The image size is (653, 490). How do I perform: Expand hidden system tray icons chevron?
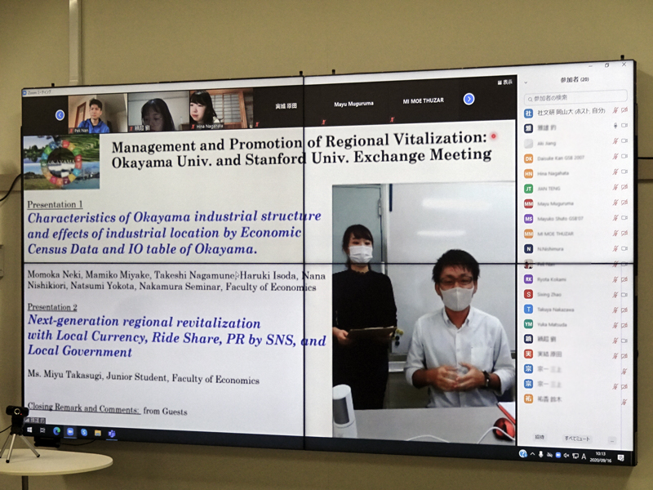point(533,454)
